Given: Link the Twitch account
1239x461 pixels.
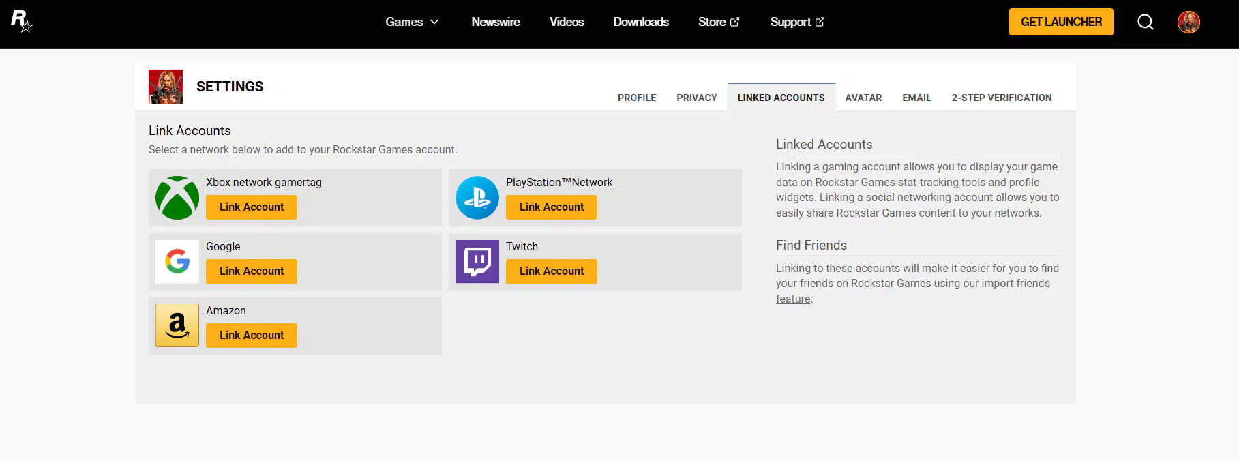Looking at the screenshot, I should pos(552,271).
